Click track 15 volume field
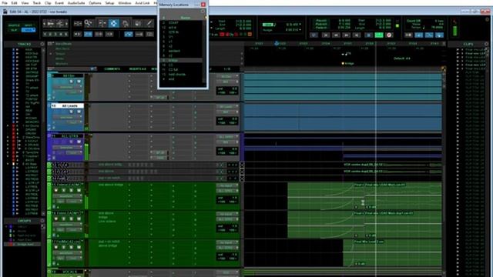 click(x=227, y=198)
